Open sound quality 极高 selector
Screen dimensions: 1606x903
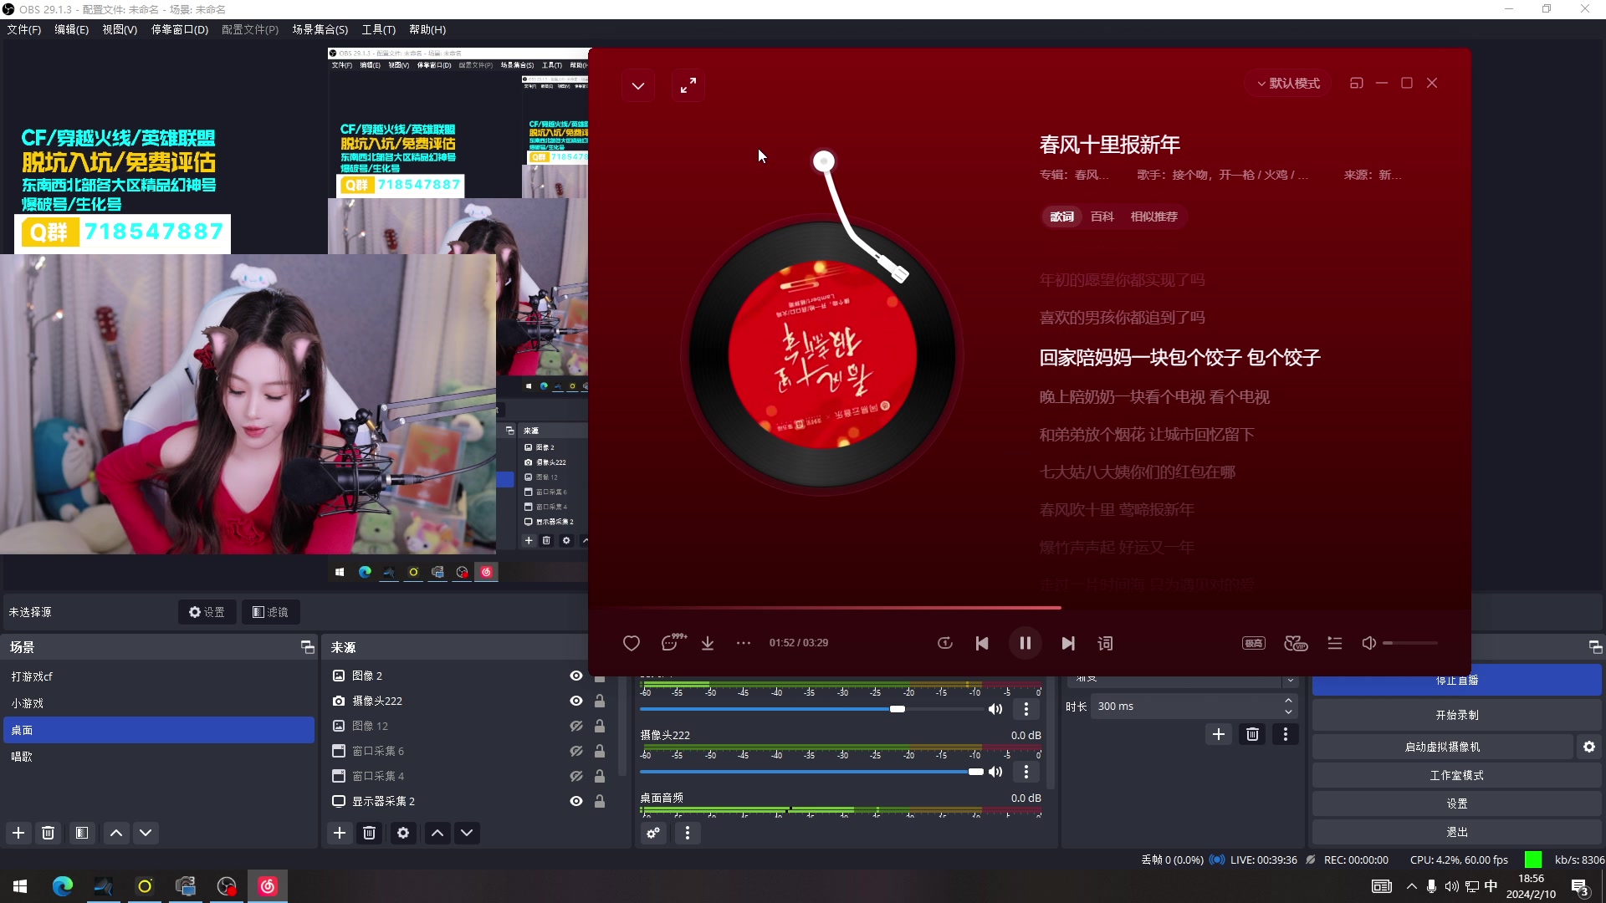click(1254, 643)
